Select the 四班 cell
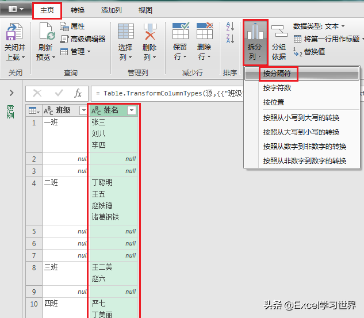This screenshot has width=364, height=318. [x=65, y=308]
